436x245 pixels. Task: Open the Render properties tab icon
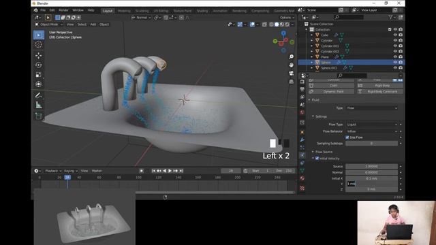[302, 82]
